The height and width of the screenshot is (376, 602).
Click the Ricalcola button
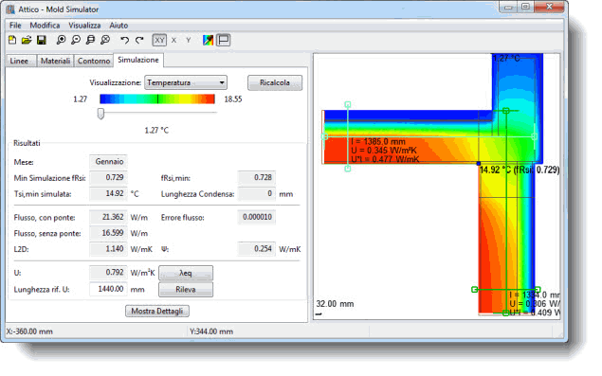(x=275, y=82)
